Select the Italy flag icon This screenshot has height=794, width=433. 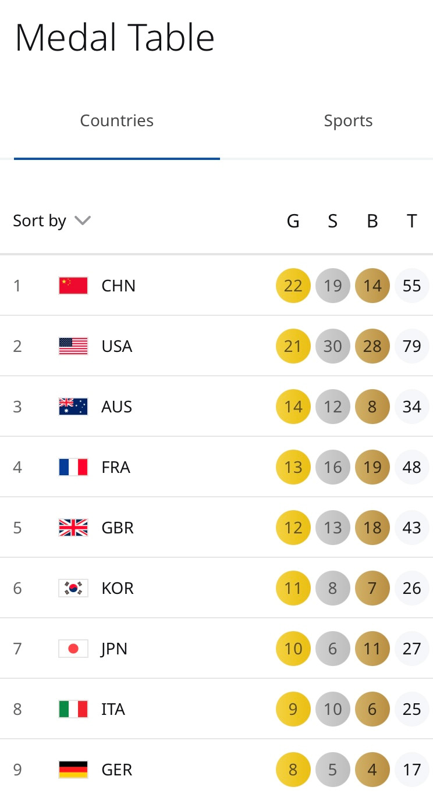[x=73, y=709]
